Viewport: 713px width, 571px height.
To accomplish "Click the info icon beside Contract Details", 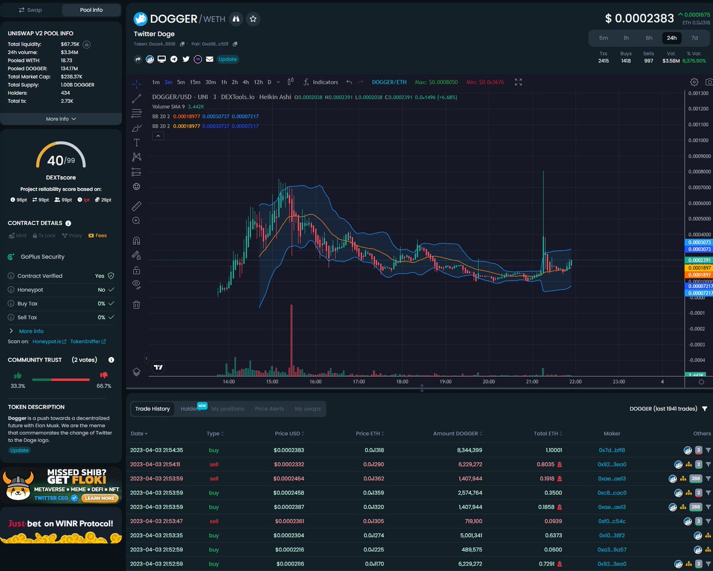I will pos(68,223).
